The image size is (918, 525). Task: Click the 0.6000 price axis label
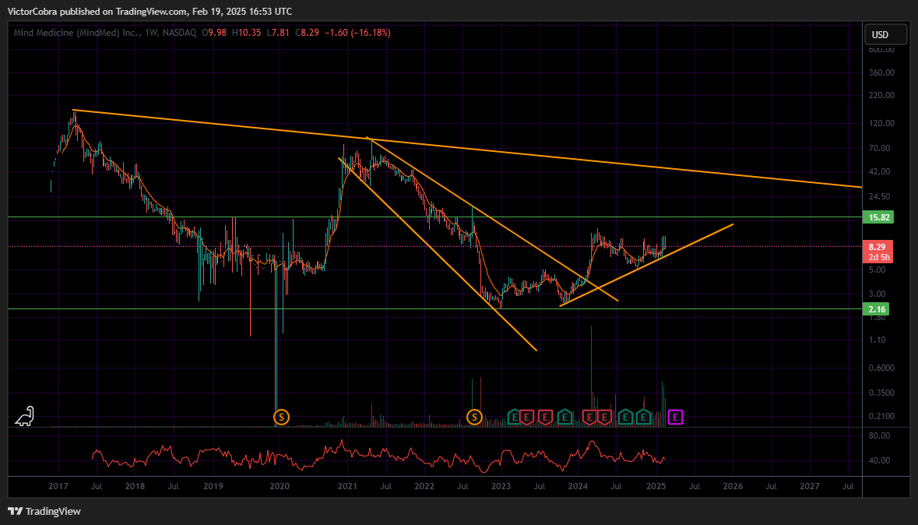pyautogui.click(x=881, y=368)
